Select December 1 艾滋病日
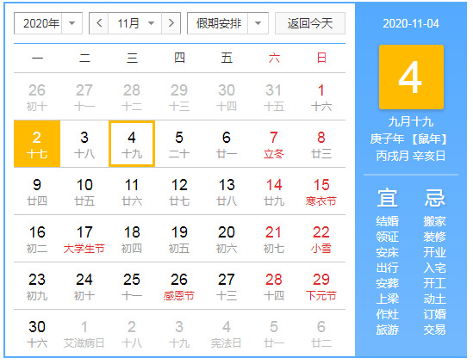The height and width of the screenshot is (364, 473). tap(84, 333)
